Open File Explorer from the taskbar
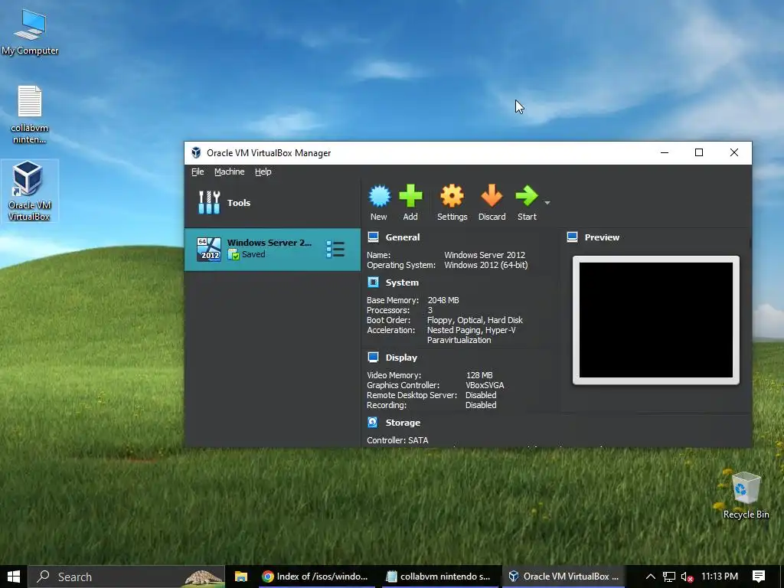 241,577
